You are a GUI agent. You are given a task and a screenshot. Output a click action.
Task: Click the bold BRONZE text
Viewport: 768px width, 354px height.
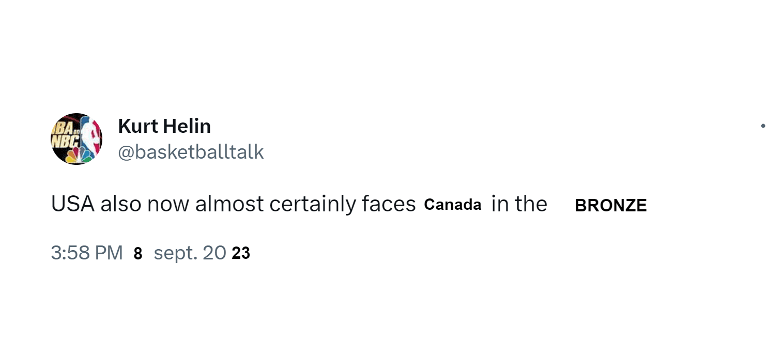(x=610, y=206)
